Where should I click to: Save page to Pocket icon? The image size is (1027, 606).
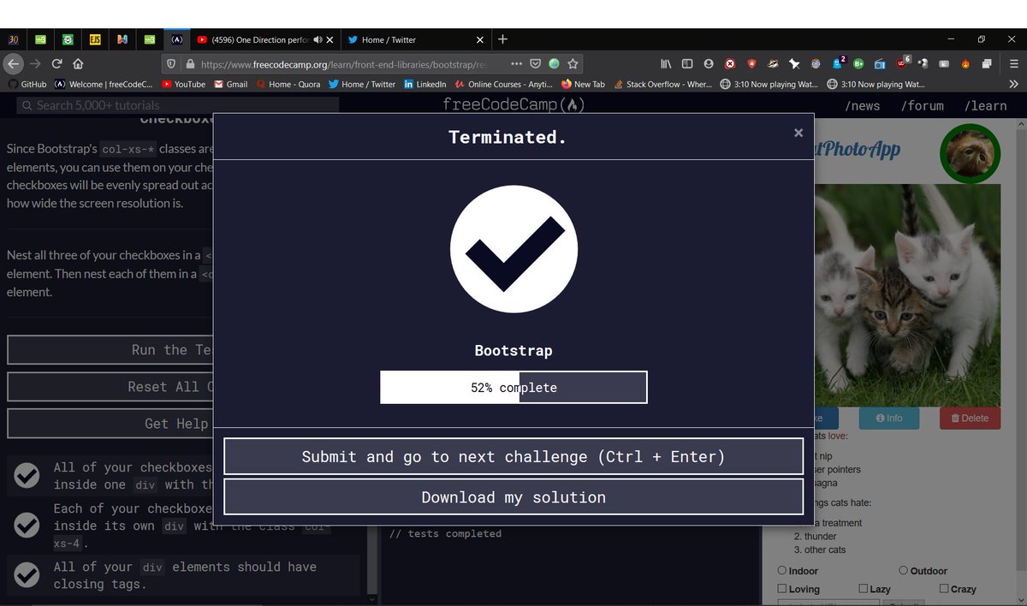pos(535,63)
